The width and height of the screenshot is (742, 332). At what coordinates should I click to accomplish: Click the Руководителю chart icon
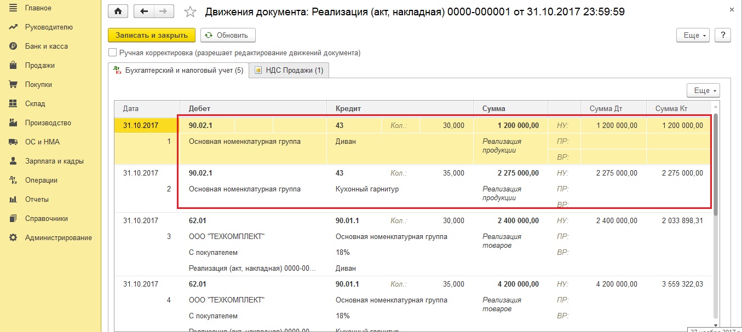[13, 27]
